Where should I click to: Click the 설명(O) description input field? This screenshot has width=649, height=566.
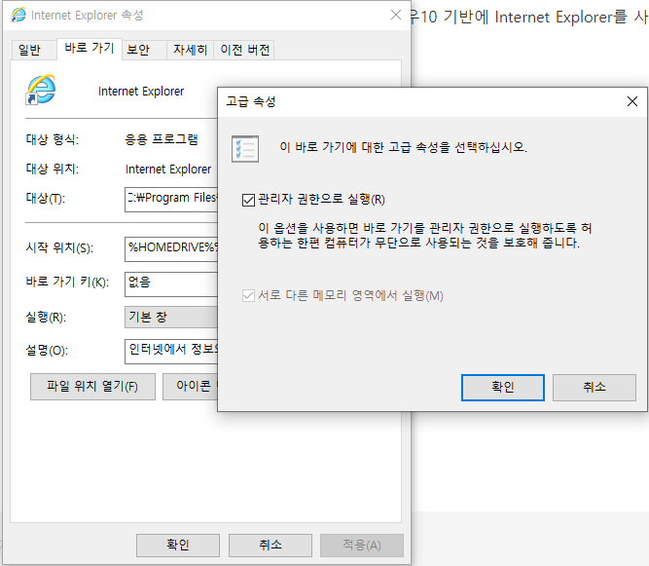point(171,351)
